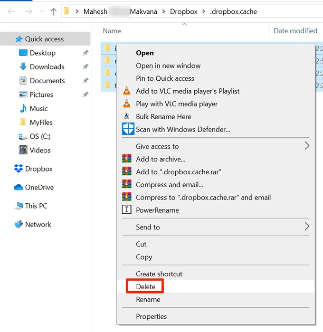Open Pictures in the sidebar
Viewport: 323px width, 332px height.
click(41, 95)
